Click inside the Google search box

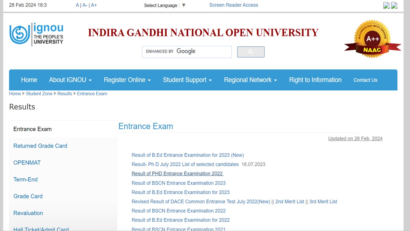(x=187, y=52)
